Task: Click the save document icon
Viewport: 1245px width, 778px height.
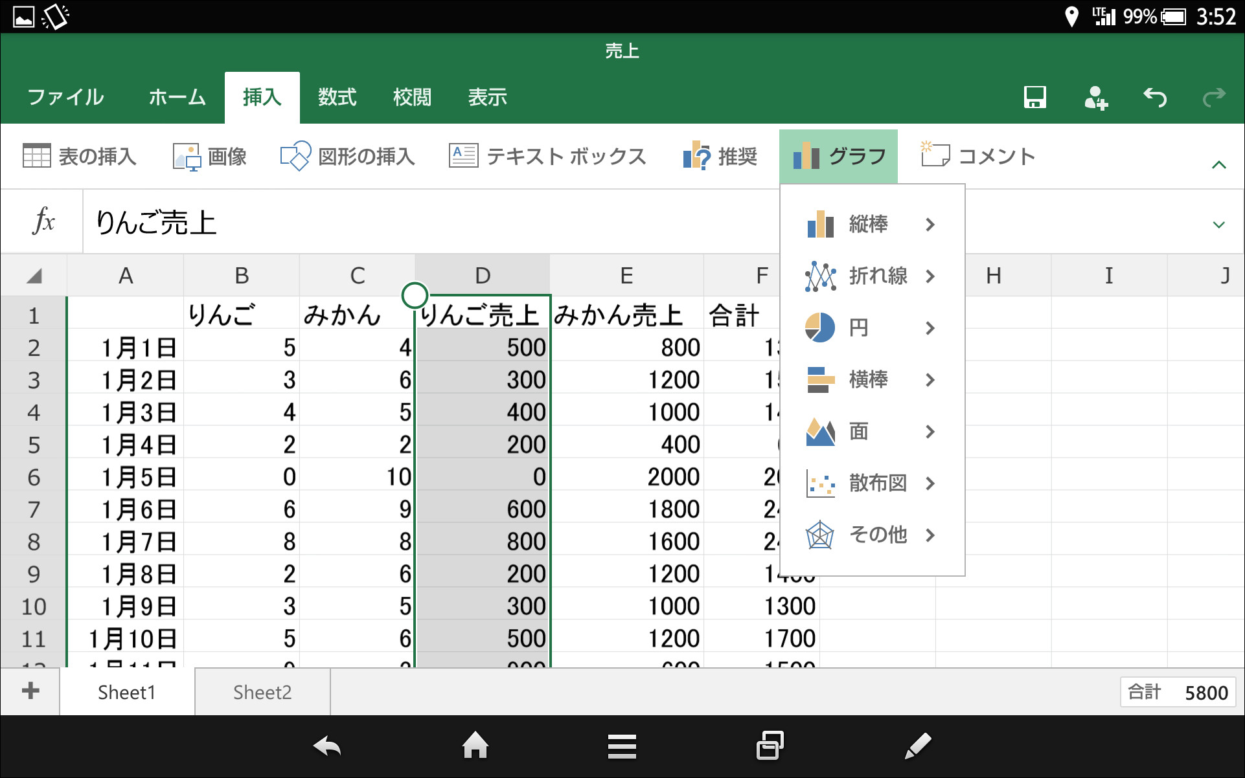Action: click(1034, 97)
